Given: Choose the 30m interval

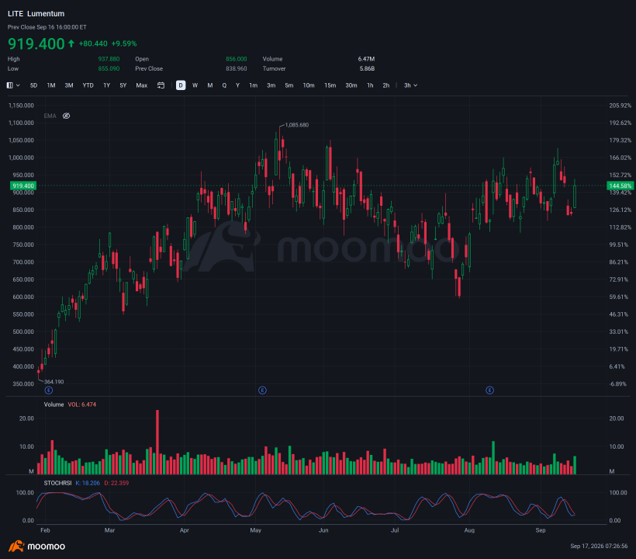Looking at the screenshot, I should (351, 85).
